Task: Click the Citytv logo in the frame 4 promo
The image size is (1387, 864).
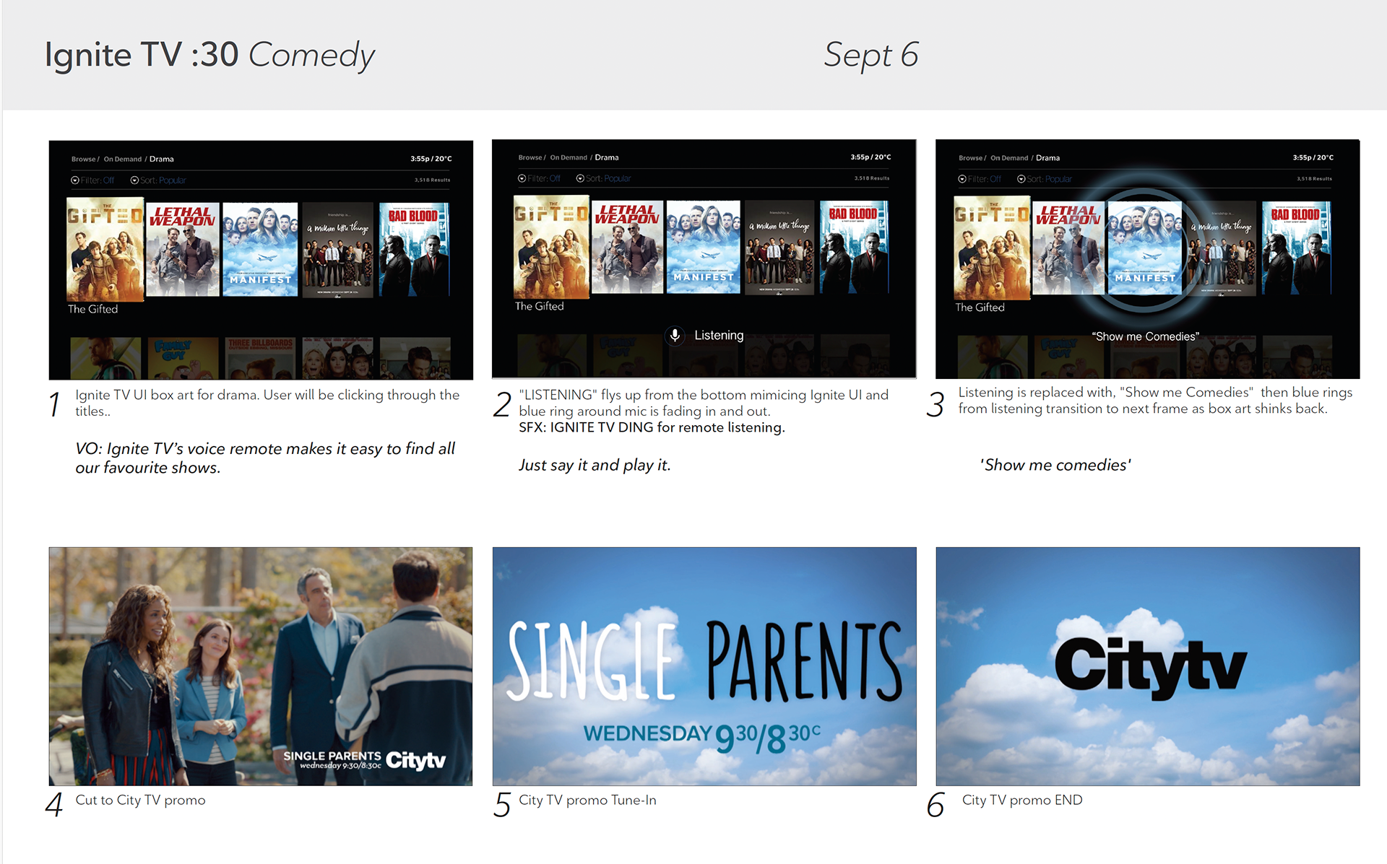Action: pyautogui.click(x=415, y=760)
